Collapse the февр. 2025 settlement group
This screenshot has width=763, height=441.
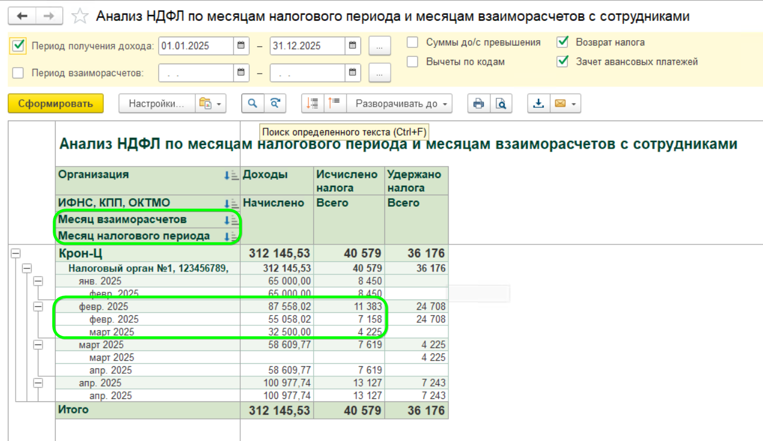[38, 307]
